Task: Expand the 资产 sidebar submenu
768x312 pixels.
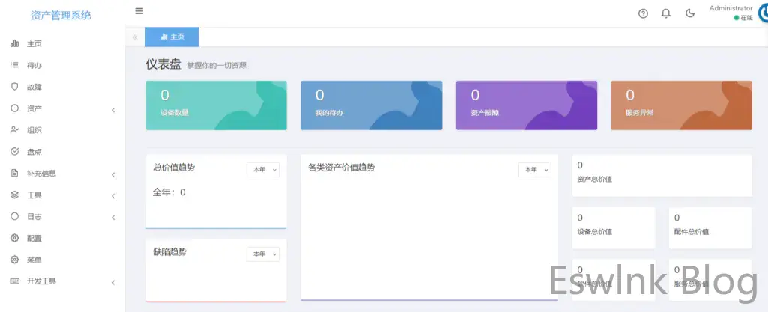Action: point(113,110)
